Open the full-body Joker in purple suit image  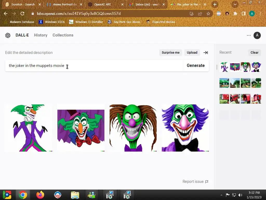[x=29, y=128]
